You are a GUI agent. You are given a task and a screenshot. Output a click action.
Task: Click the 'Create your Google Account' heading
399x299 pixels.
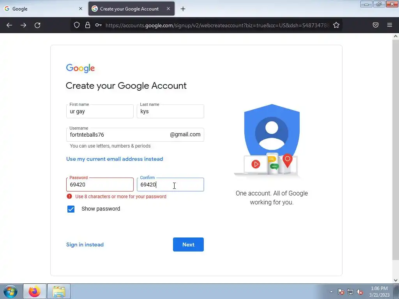[x=126, y=86]
